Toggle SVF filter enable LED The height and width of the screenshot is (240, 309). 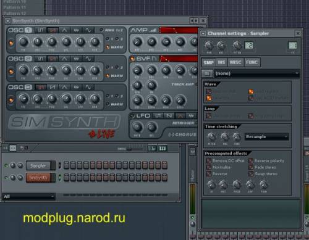[x=132, y=59]
